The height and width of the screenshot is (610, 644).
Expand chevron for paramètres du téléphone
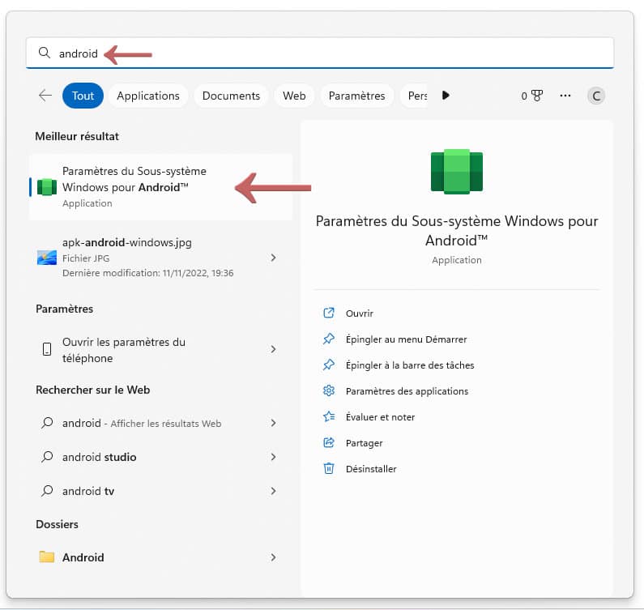[273, 349]
